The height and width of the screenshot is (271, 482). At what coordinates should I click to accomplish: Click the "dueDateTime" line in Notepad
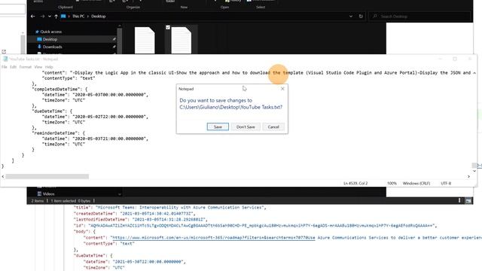tap(52, 111)
